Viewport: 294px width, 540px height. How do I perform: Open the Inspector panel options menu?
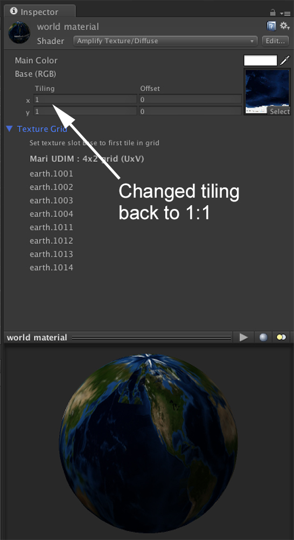point(285,13)
